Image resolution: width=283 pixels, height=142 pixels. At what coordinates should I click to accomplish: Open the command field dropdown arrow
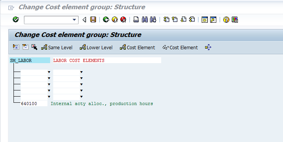coord(74,20)
